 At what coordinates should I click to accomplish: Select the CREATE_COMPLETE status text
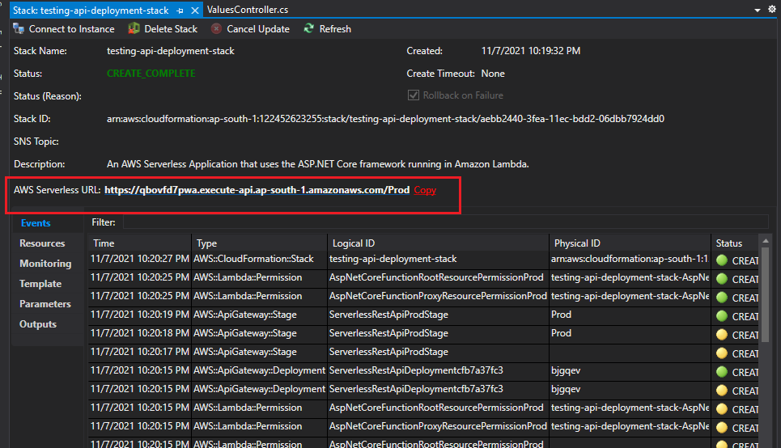[151, 73]
